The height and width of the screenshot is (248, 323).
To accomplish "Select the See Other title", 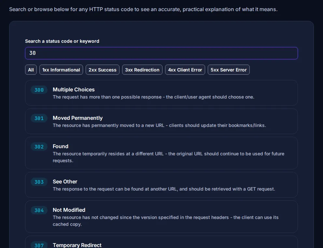I will click(x=65, y=182).
